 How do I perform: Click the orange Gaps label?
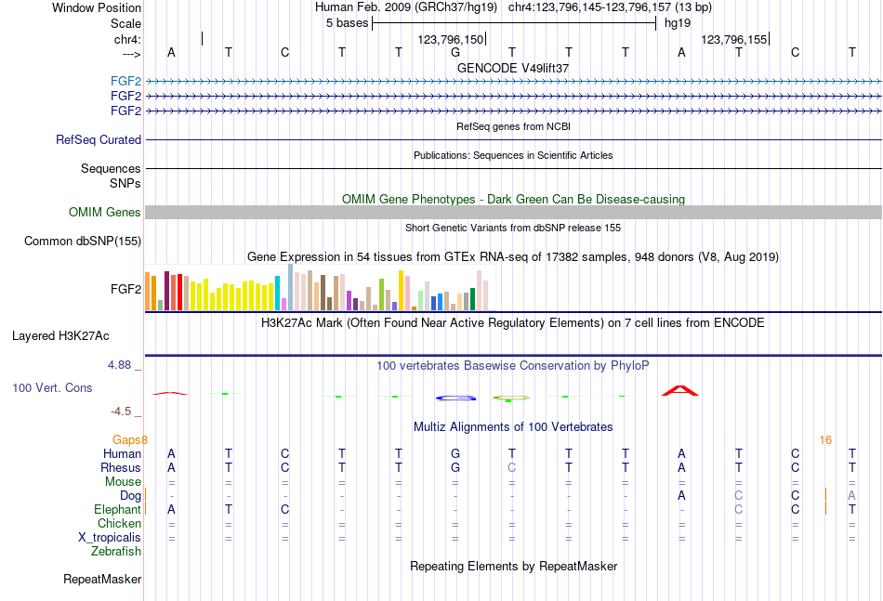click(126, 440)
